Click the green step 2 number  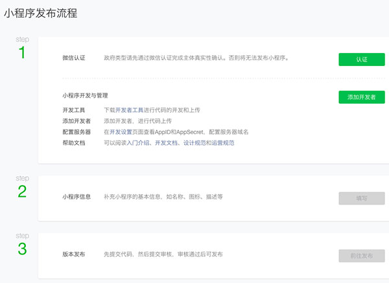22,191
